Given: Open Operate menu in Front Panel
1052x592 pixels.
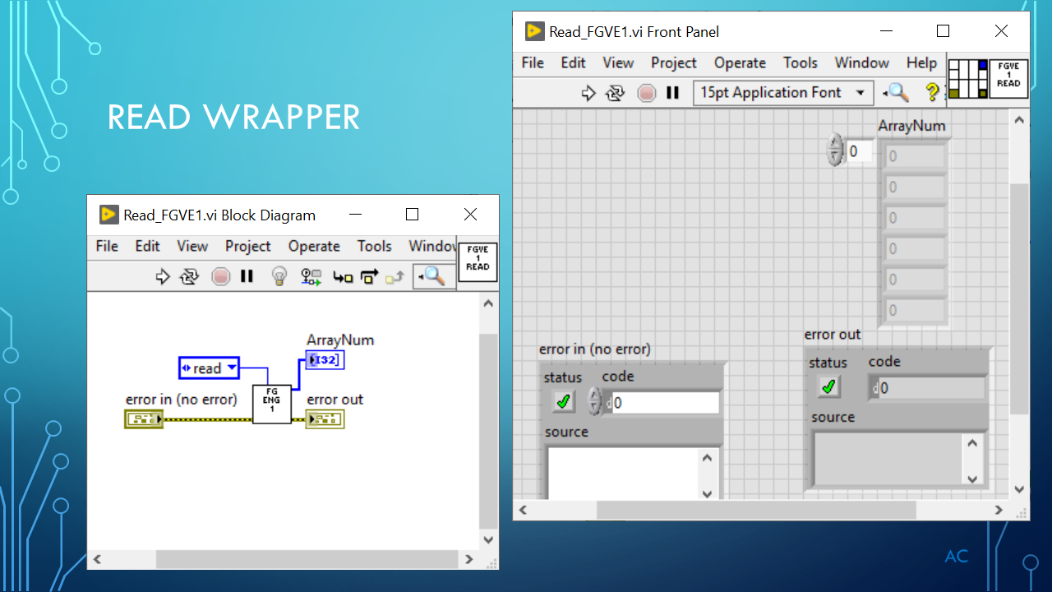Looking at the screenshot, I should coord(740,62).
